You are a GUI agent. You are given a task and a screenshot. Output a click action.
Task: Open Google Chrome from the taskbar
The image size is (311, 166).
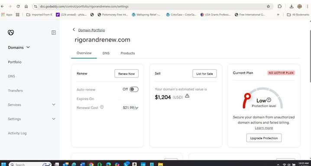point(91,164)
